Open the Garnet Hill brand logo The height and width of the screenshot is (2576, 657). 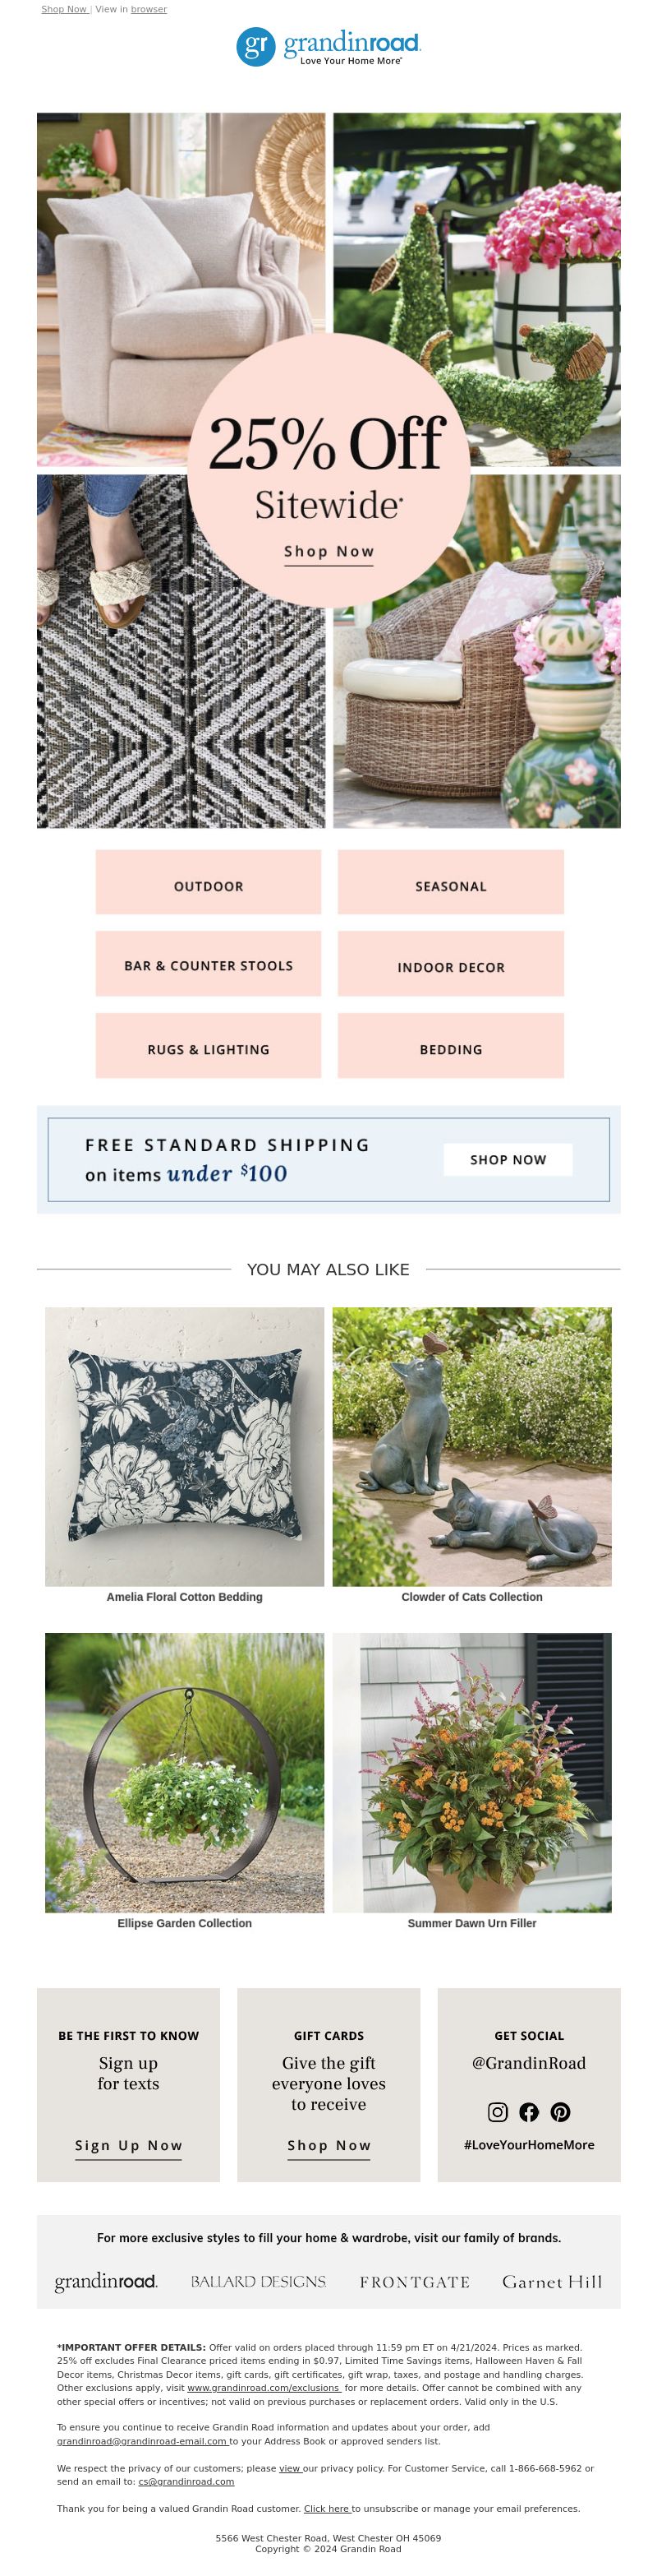(x=552, y=2282)
